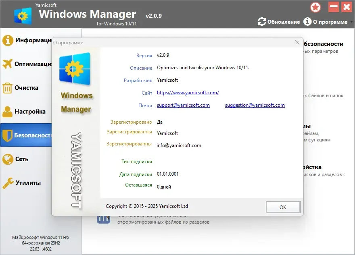This screenshot has height=255, width=355.
Task: Select the Утилиты wrench icon
Action: [8, 183]
